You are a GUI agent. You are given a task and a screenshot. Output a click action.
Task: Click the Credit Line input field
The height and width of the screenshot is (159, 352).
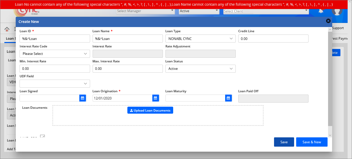[273, 39]
